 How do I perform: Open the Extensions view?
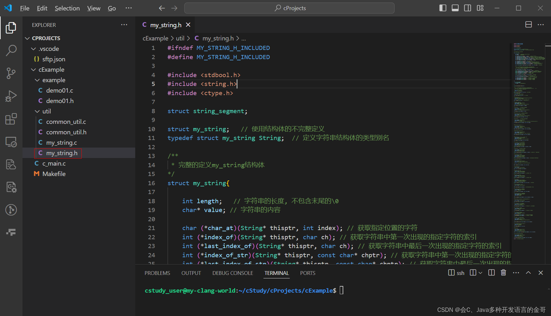tap(11, 119)
